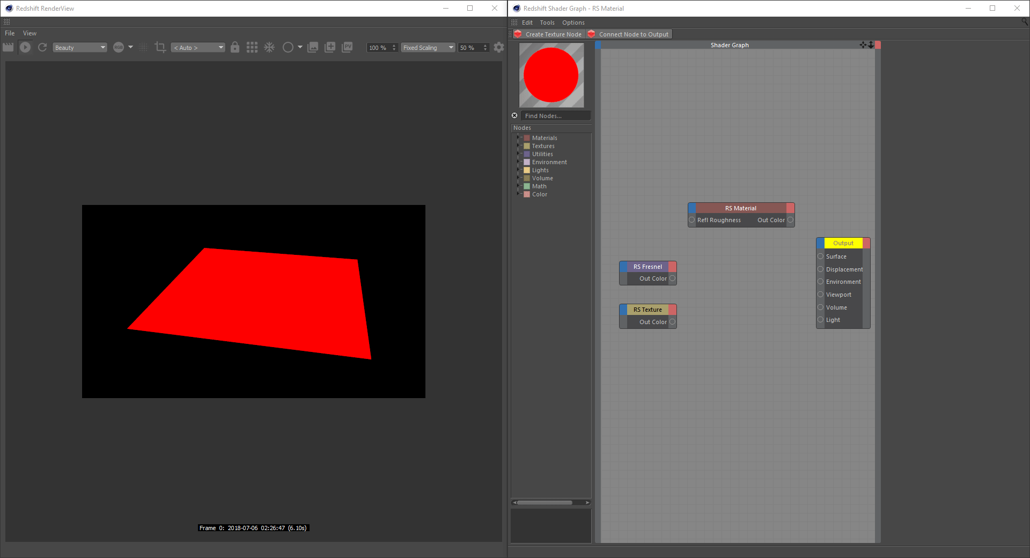
Task: Click the clapperboard render icon
Action: click(8, 47)
